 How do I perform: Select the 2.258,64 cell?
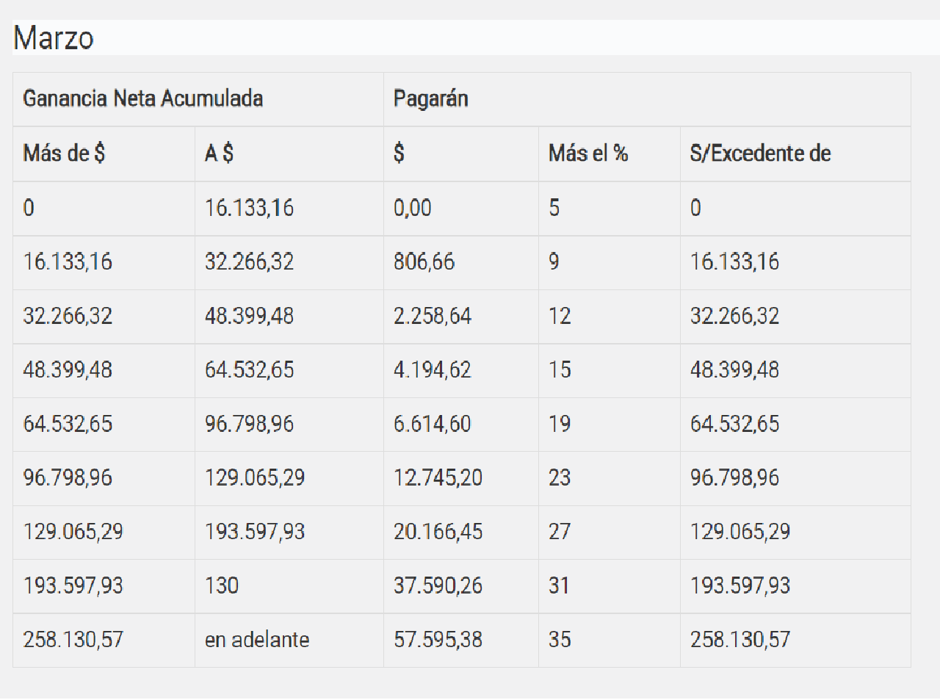point(433,316)
